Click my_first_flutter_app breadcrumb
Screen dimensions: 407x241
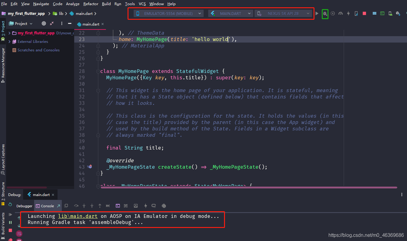pyautogui.click(x=23, y=13)
